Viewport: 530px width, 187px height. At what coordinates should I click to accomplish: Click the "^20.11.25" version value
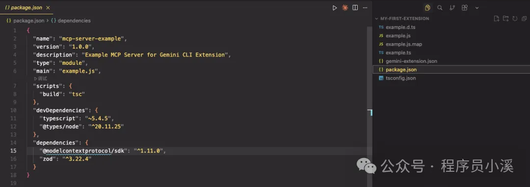click(x=106, y=127)
